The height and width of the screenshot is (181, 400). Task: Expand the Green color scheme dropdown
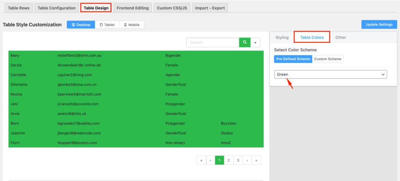[330, 74]
